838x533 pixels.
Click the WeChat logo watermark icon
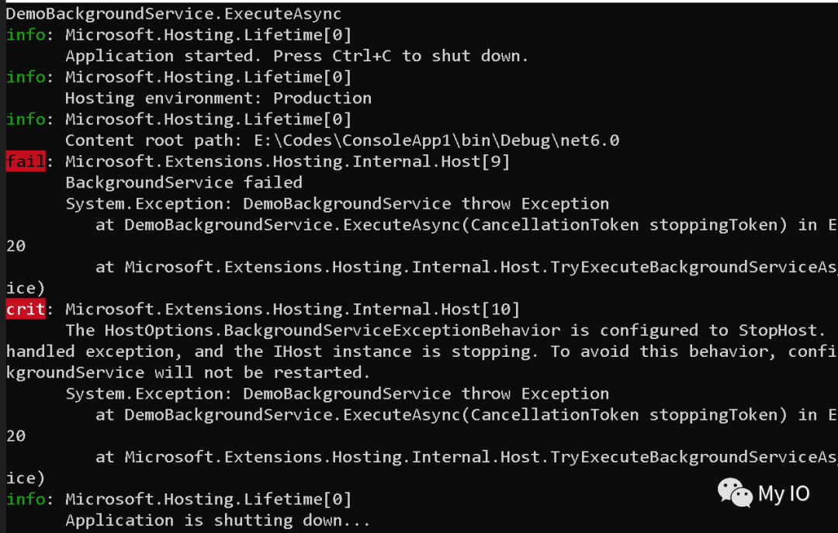[735, 493]
